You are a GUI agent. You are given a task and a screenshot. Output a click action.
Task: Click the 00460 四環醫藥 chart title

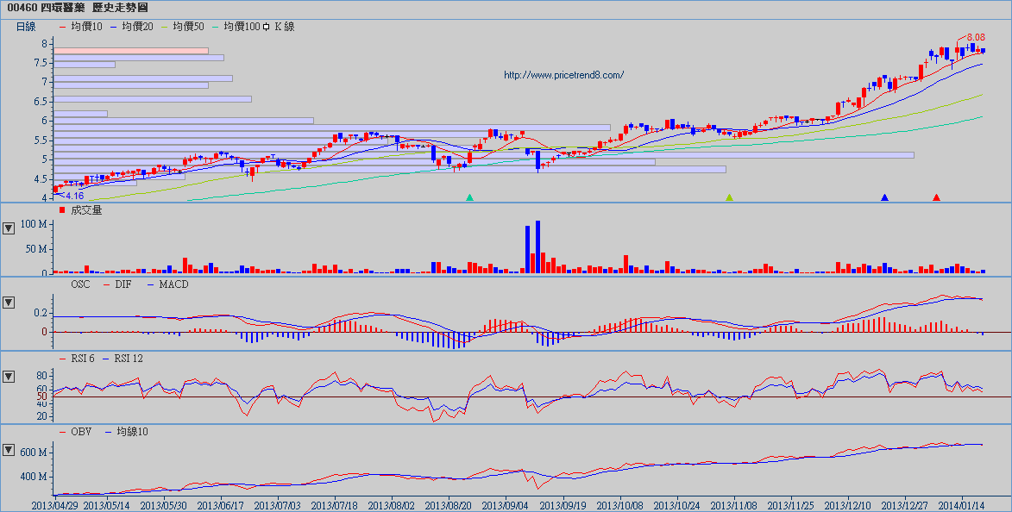[77, 7]
